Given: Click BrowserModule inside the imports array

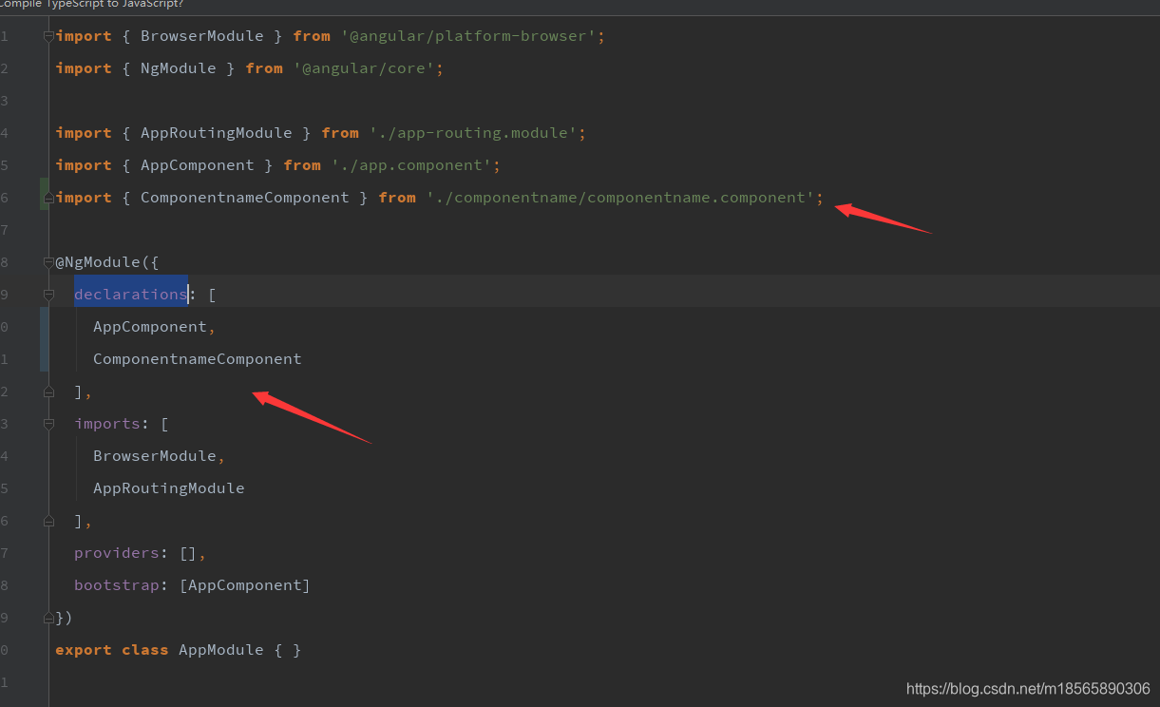Looking at the screenshot, I should point(155,456).
